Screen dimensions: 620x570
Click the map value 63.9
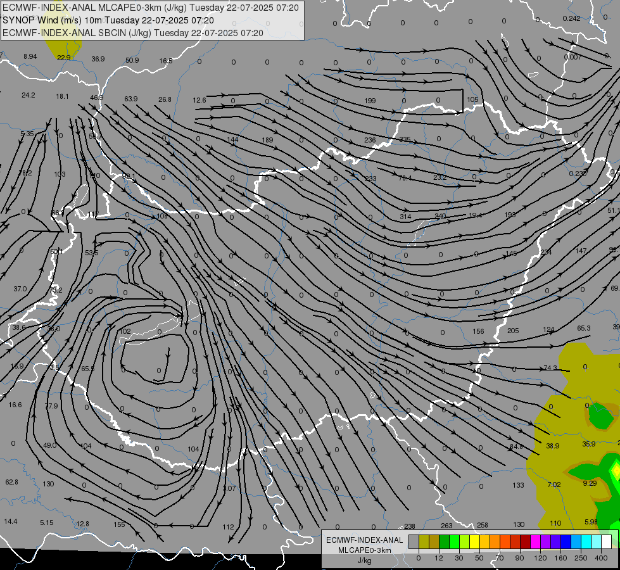click(x=131, y=99)
